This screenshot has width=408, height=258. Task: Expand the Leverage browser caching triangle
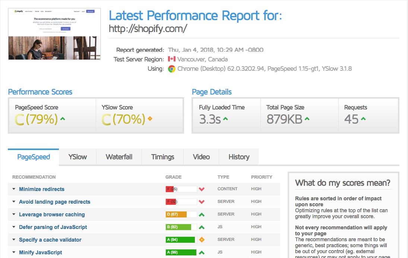click(14, 214)
